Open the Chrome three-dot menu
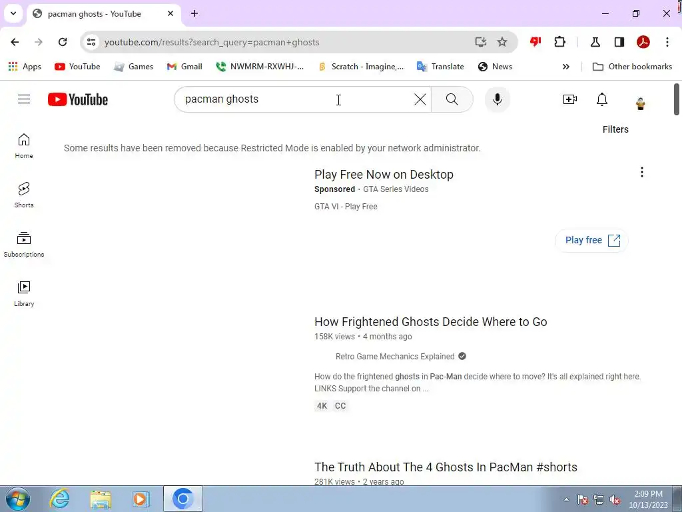 [667, 42]
